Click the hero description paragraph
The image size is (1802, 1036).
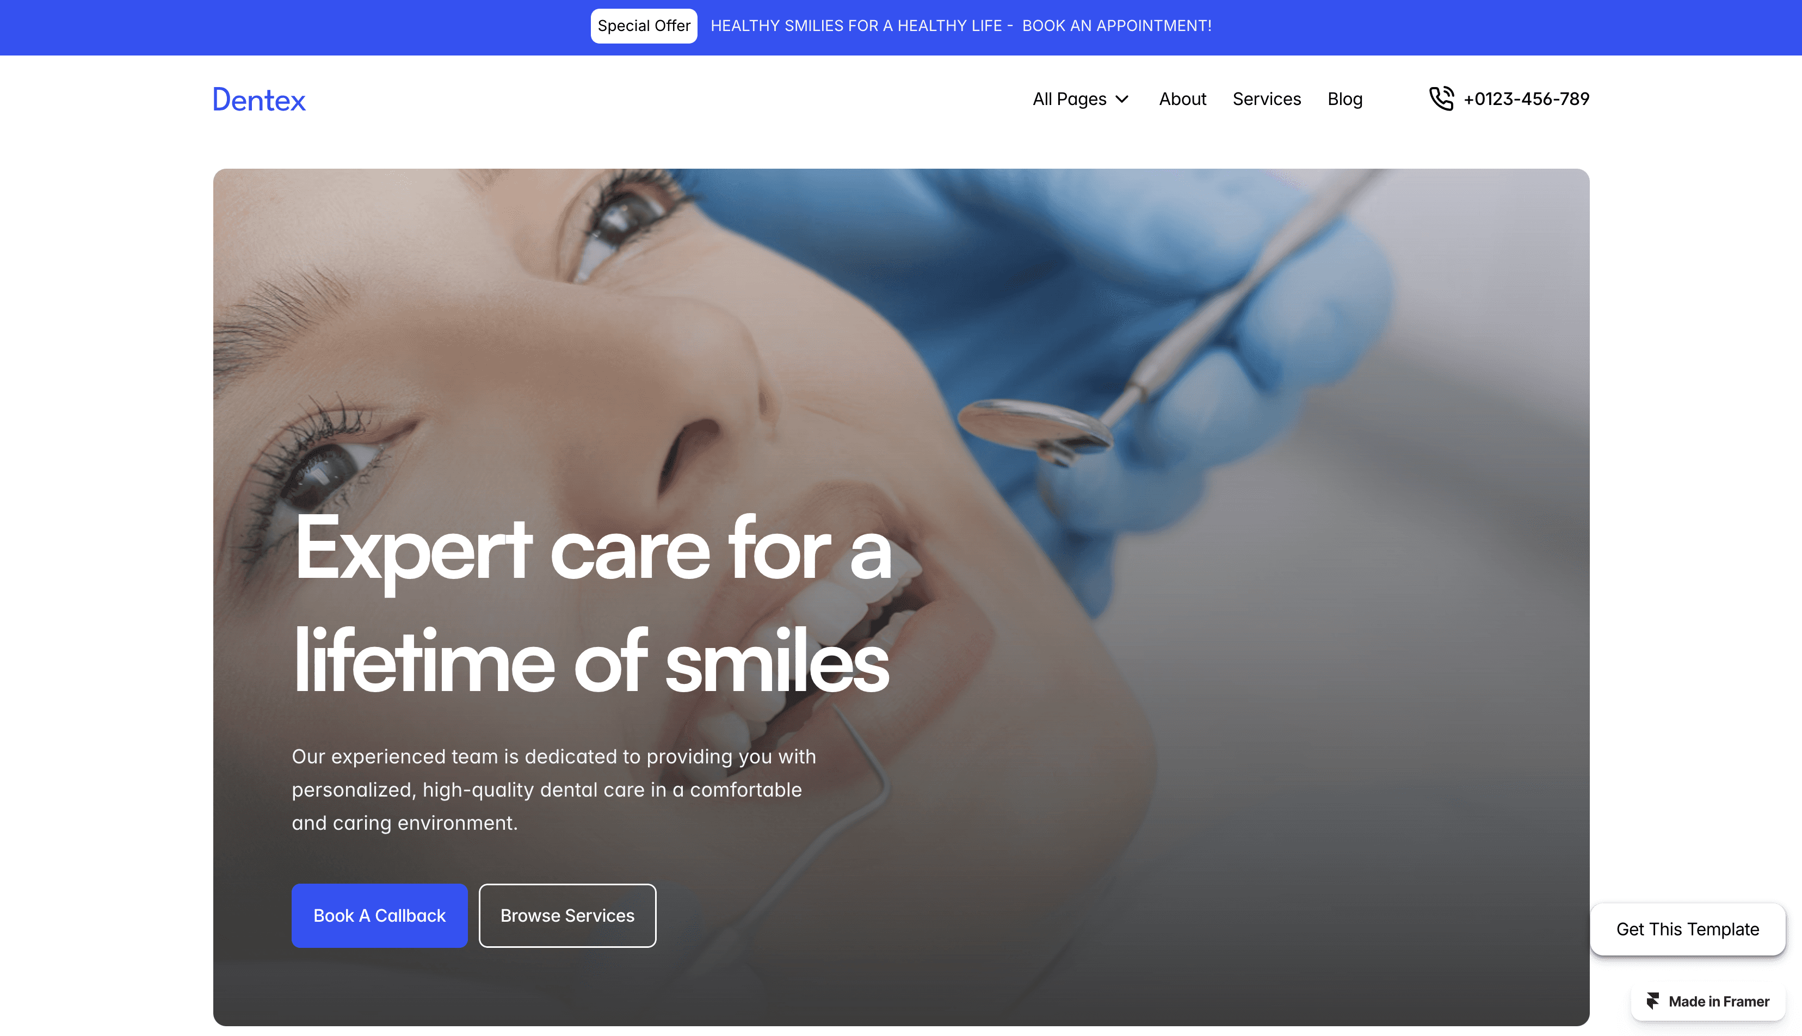553,789
